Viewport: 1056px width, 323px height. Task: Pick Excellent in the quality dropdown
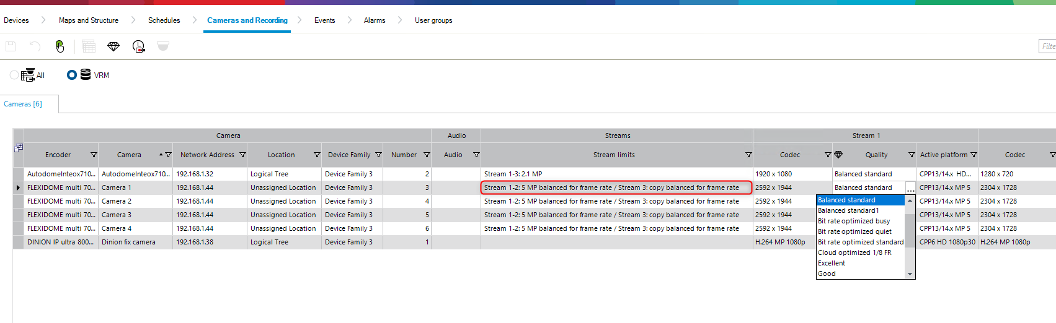[x=832, y=263]
